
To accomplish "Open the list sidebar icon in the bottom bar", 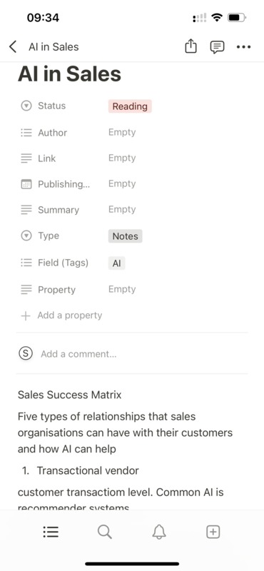I will pos(51,532).
